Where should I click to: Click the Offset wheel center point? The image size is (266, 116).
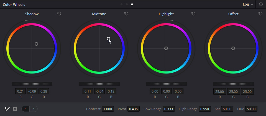tap(233, 48)
